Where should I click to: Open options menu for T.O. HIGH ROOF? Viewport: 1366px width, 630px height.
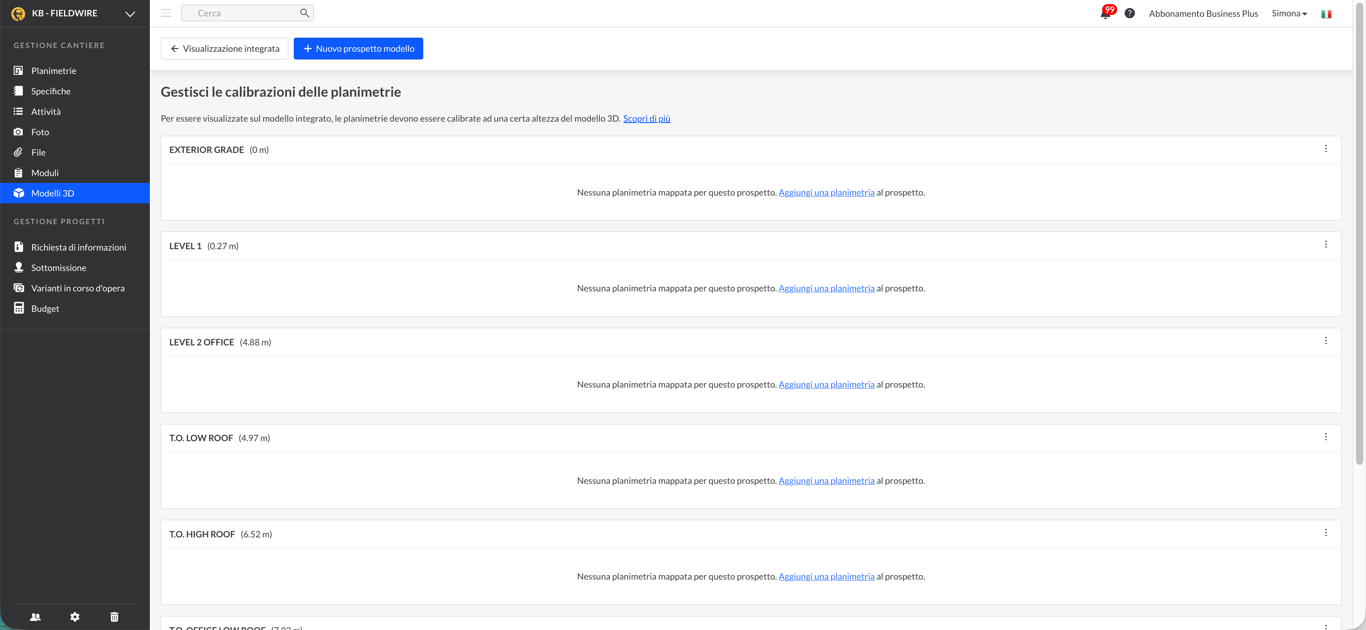coord(1326,532)
